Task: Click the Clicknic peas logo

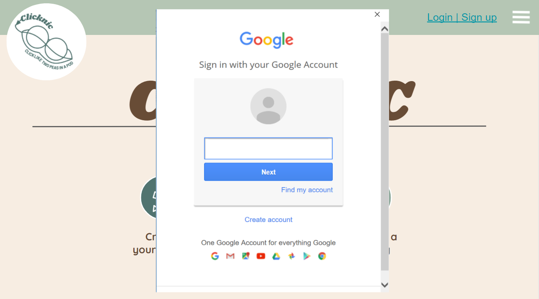Action: tap(46, 42)
